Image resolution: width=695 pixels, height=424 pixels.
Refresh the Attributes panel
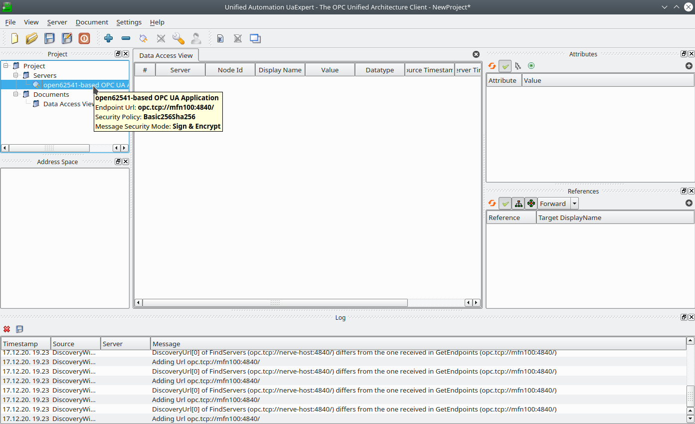(492, 65)
